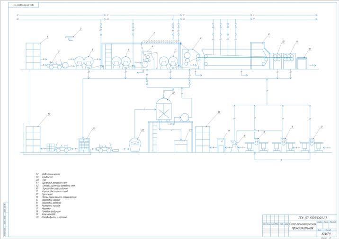Click legend entry 'Сухой клей'

click(x=47, y=194)
